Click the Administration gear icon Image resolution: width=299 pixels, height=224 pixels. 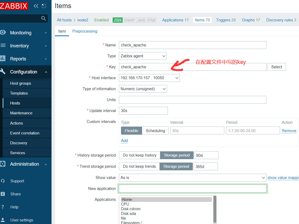point(3,164)
